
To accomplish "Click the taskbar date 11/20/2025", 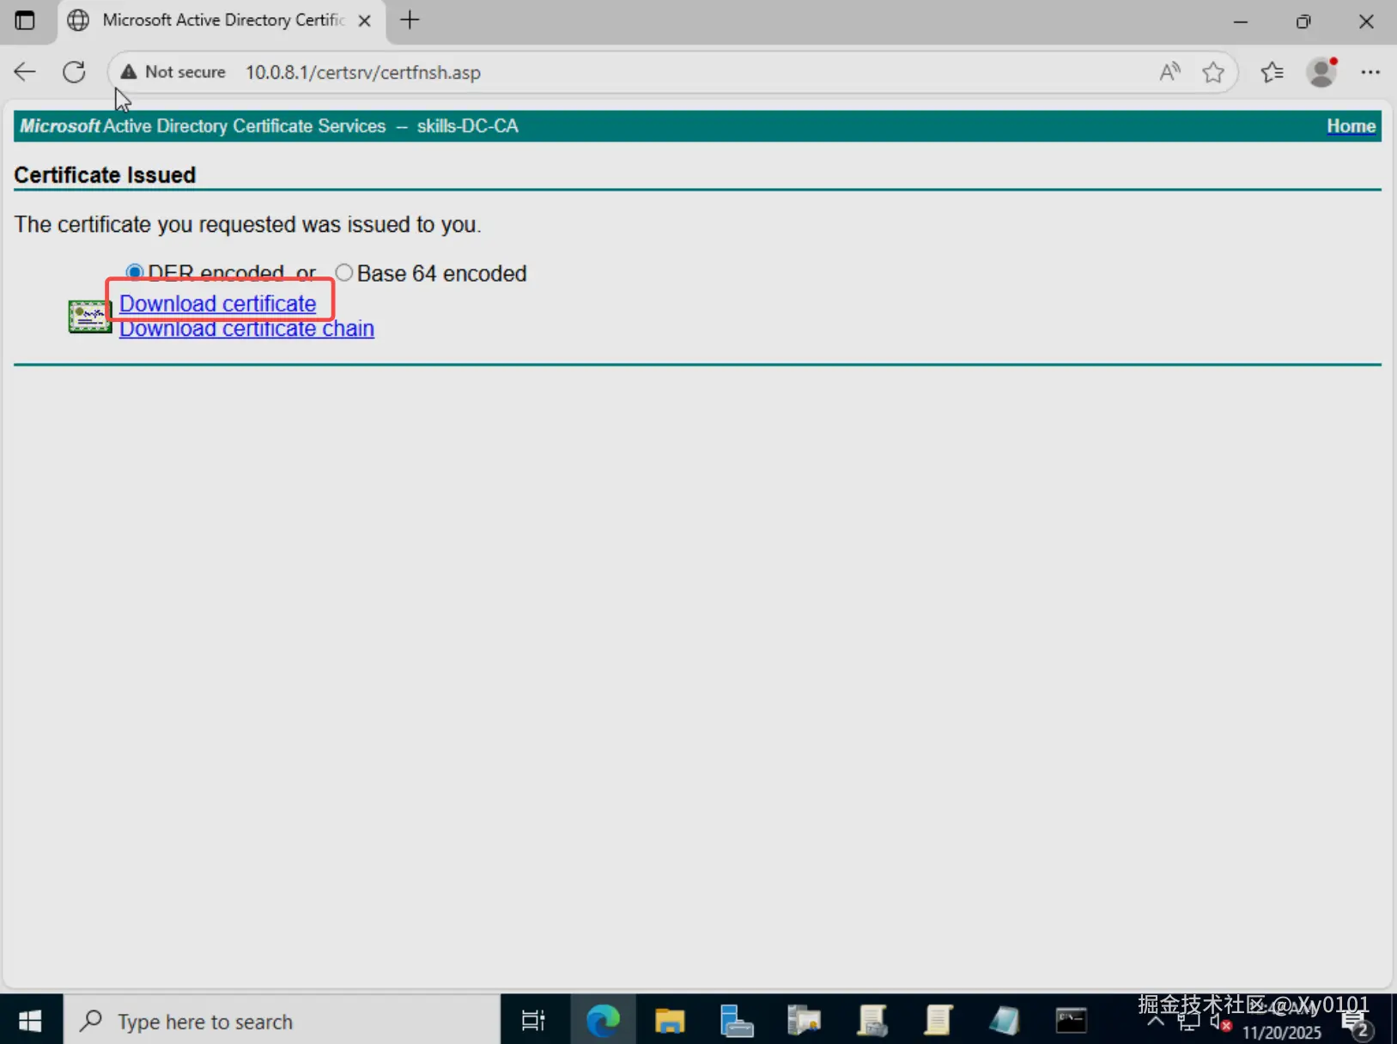I will [x=1281, y=1033].
